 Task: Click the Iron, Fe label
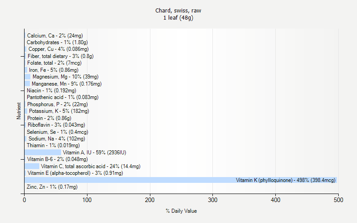[54, 70]
